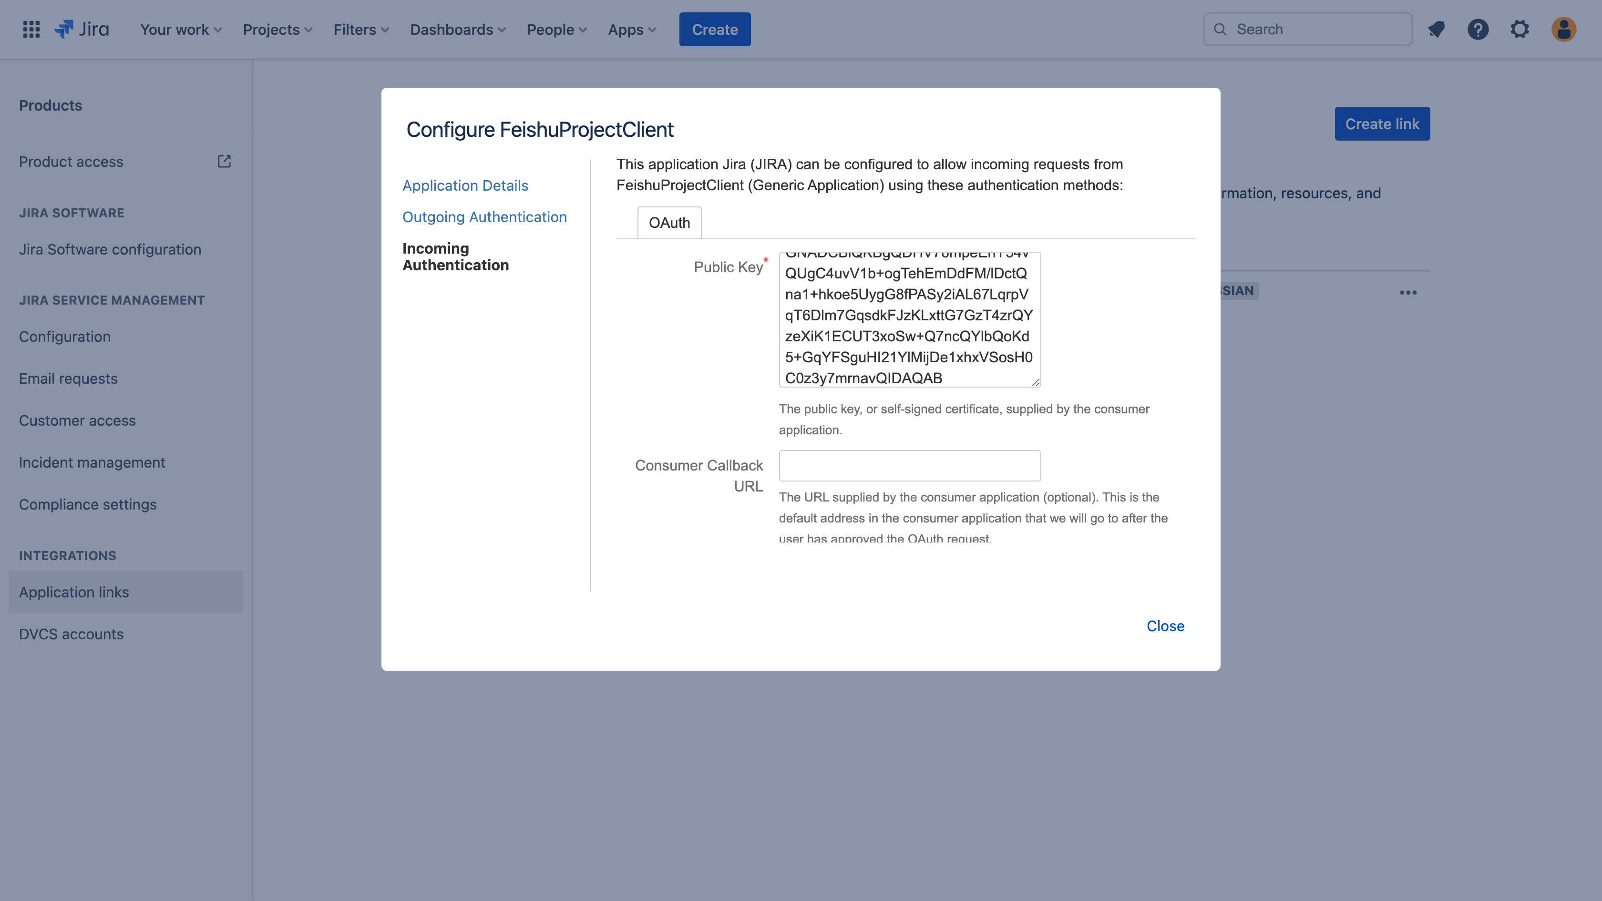The height and width of the screenshot is (901, 1602).
Task: Open the user profile avatar
Action: pyautogui.click(x=1563, y=29)
